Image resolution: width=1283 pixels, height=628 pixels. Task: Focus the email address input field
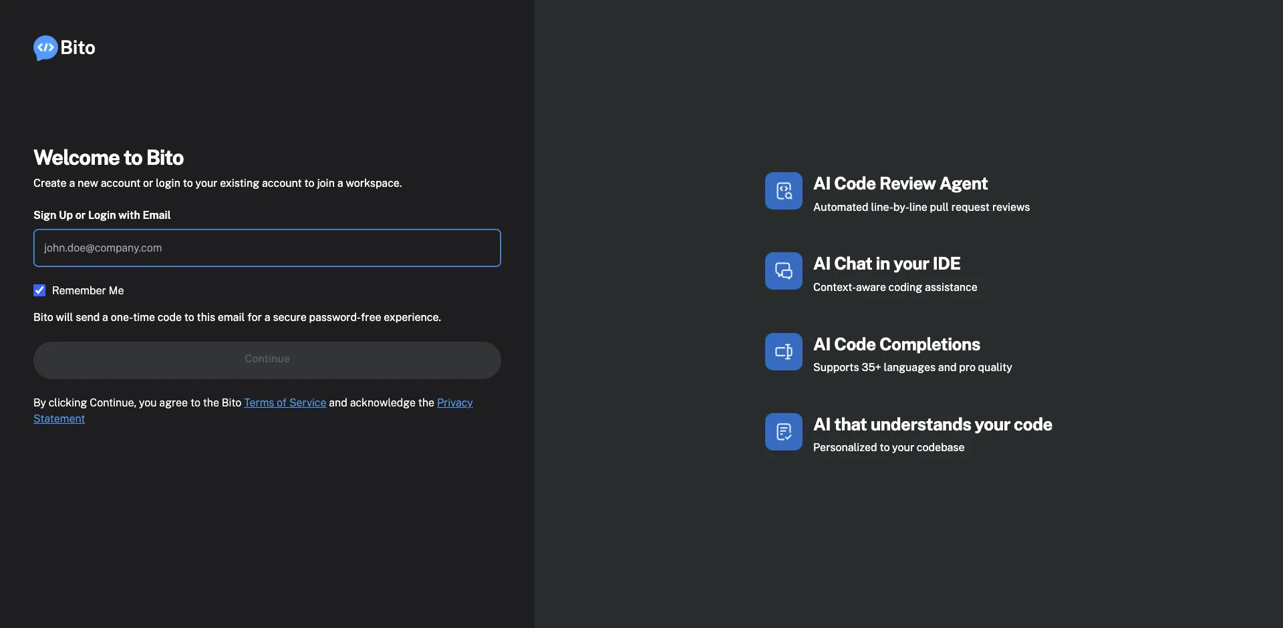(267, 248)
